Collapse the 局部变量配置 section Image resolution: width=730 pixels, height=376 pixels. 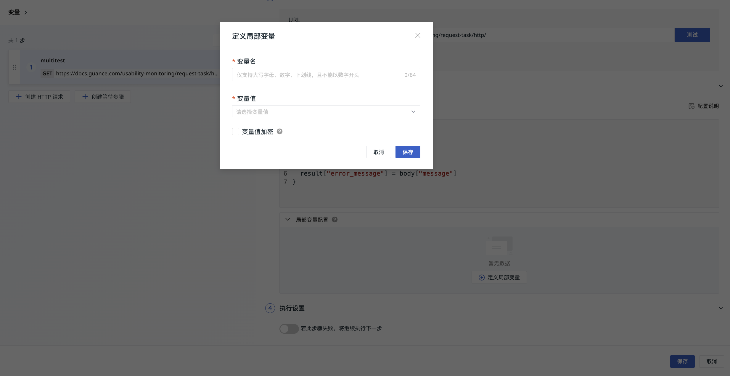click(x=287, y=220)
